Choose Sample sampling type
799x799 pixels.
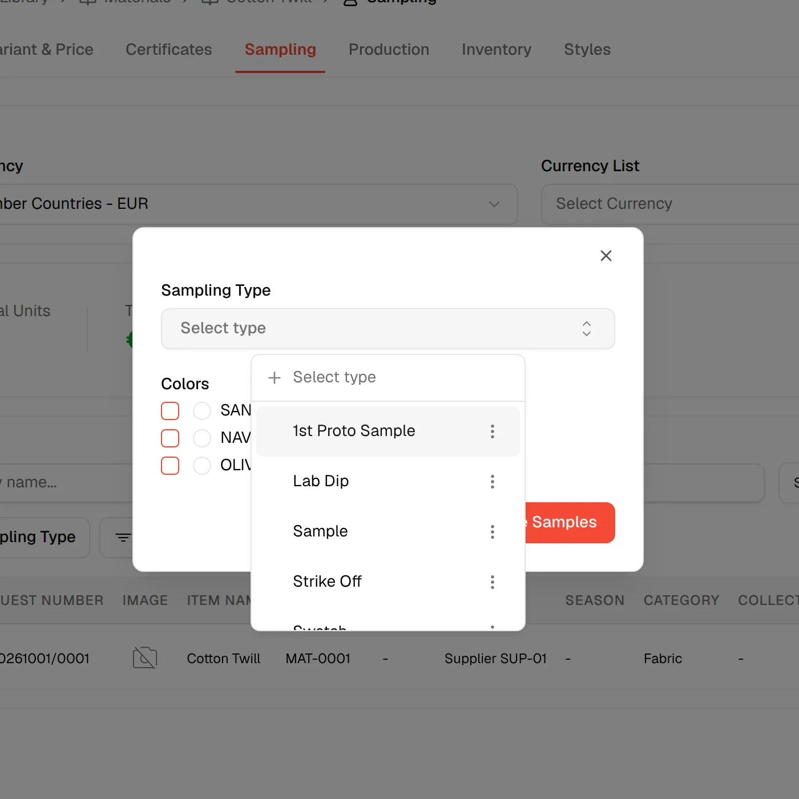pos(388,532)
